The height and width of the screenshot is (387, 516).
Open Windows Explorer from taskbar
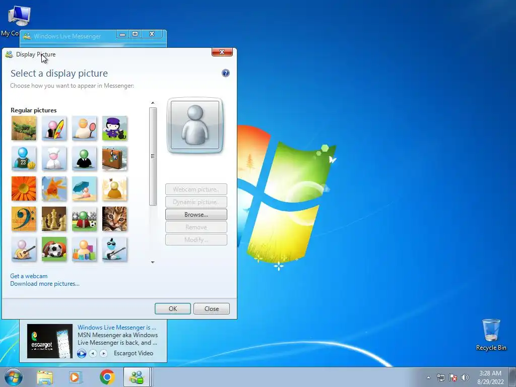click(x=45, y=377)
